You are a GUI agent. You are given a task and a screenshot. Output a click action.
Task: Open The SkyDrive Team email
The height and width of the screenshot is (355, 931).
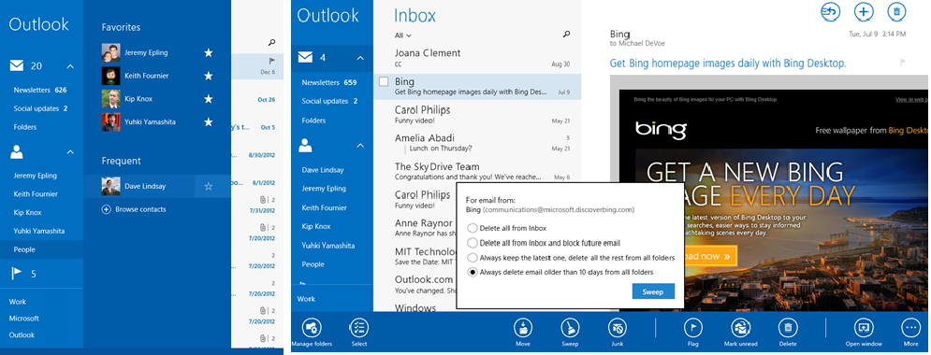point(477,171)
